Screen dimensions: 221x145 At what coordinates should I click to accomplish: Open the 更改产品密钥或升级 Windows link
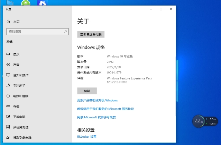pyautogui.click(x=97, y=100)
